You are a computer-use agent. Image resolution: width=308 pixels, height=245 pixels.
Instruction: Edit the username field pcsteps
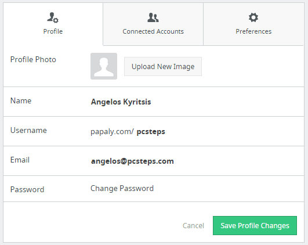click(151, 132)
